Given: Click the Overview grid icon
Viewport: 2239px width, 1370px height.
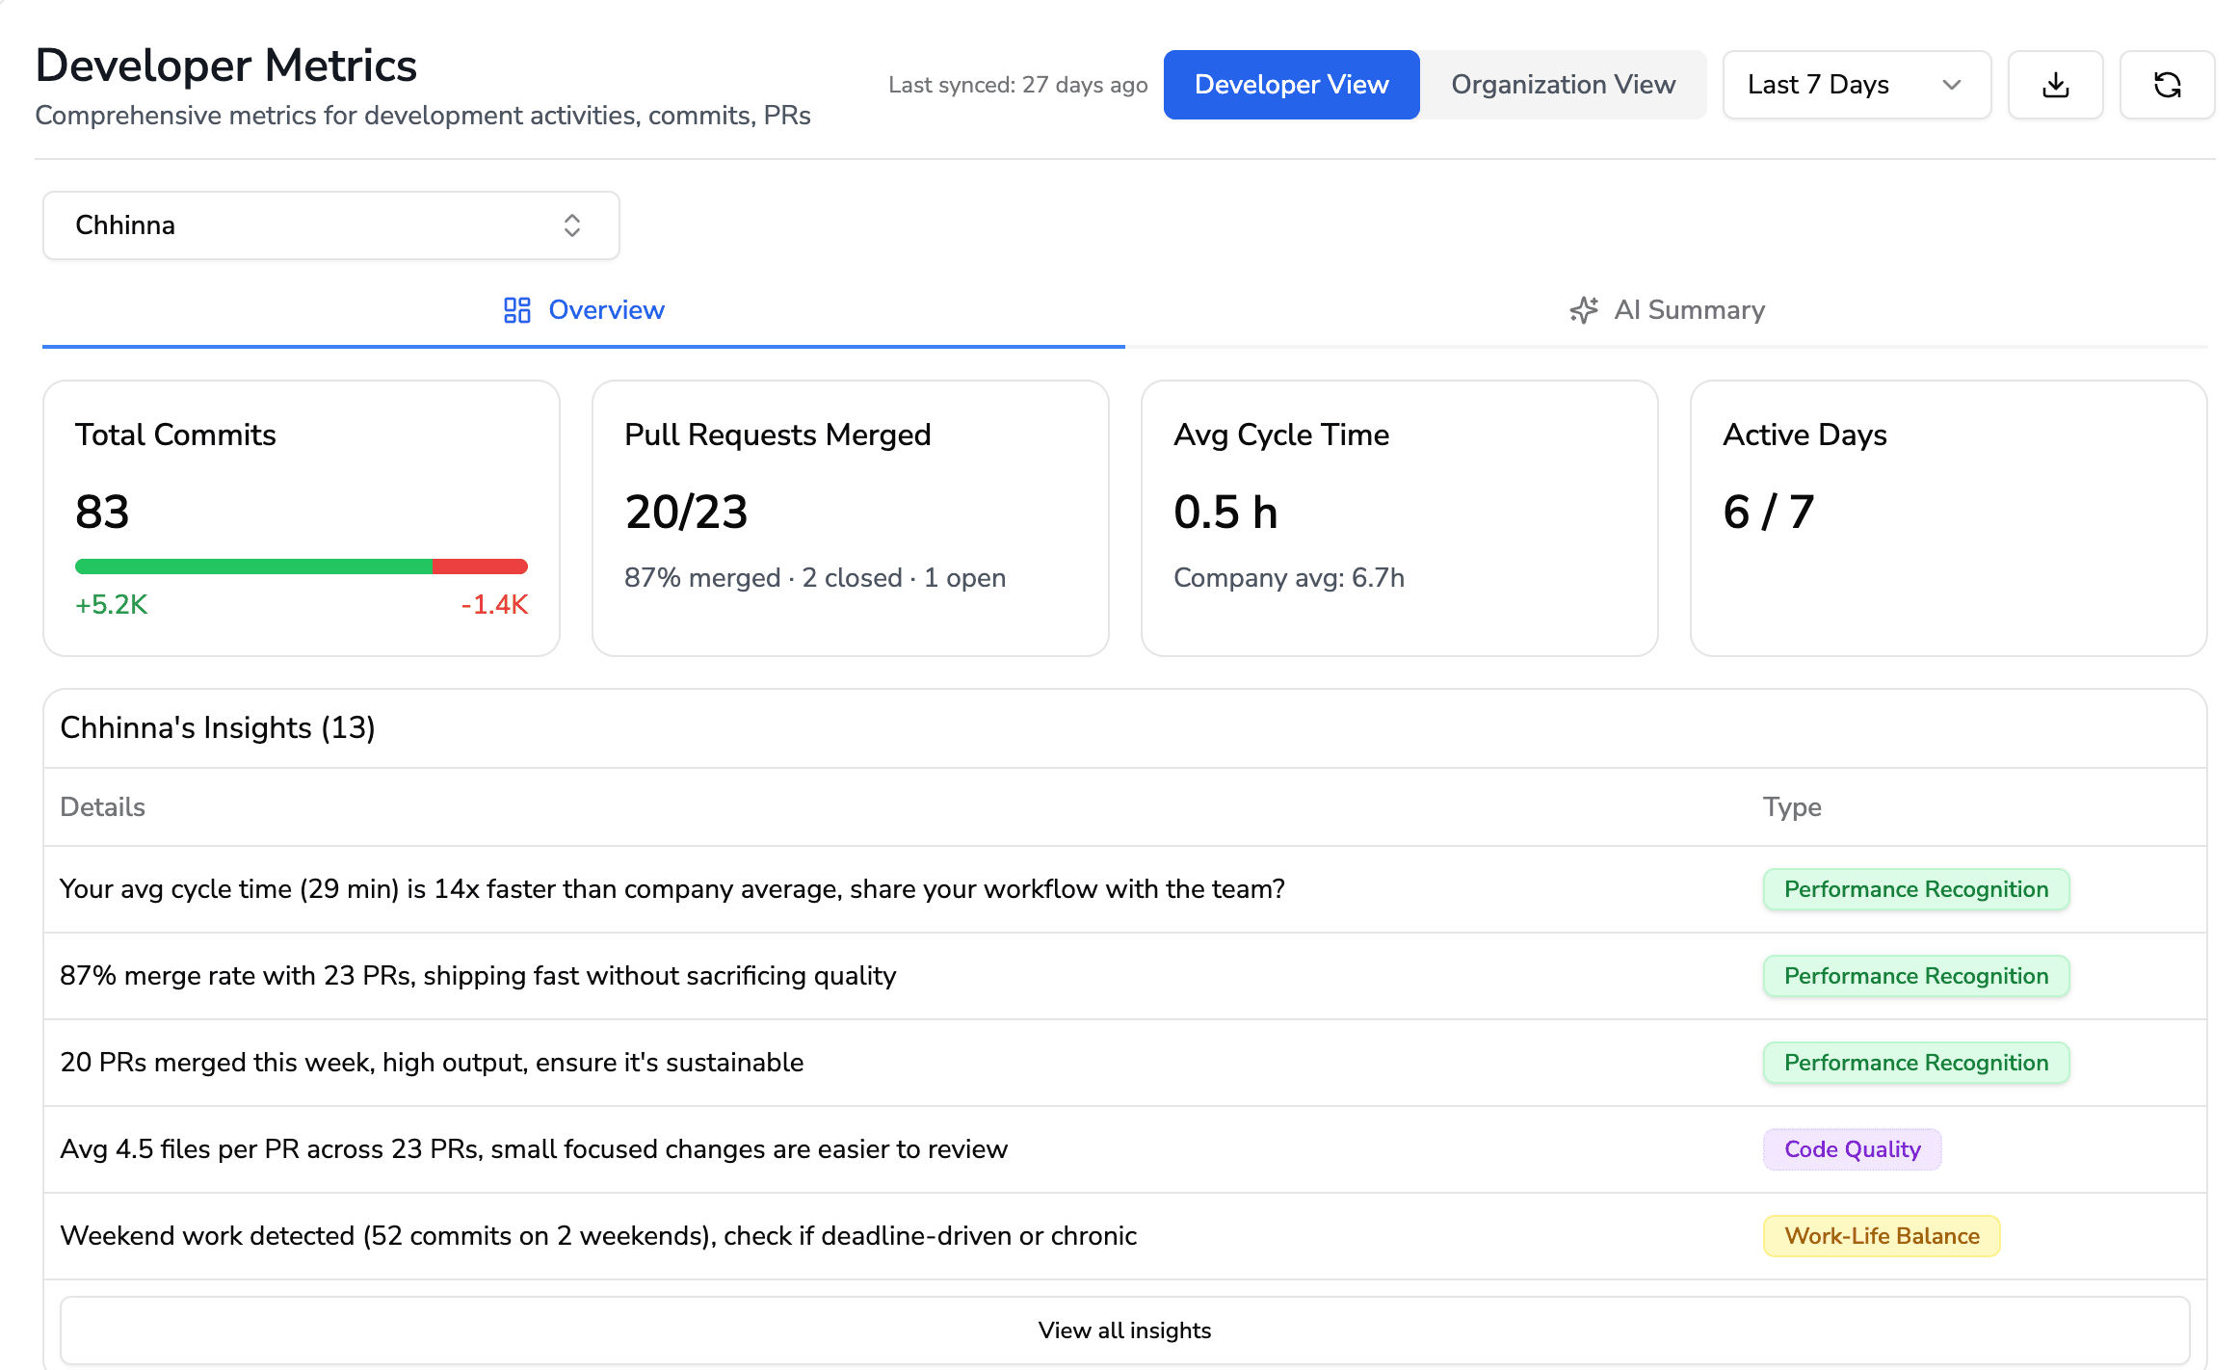Looking at the screenshot, I should tap(516, 310).
